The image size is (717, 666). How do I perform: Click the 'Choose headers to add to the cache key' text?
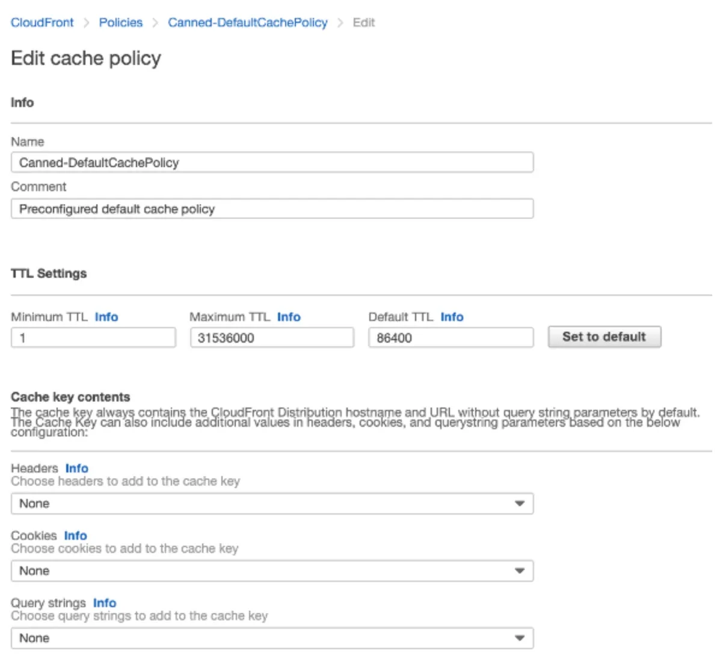(125, 481)
